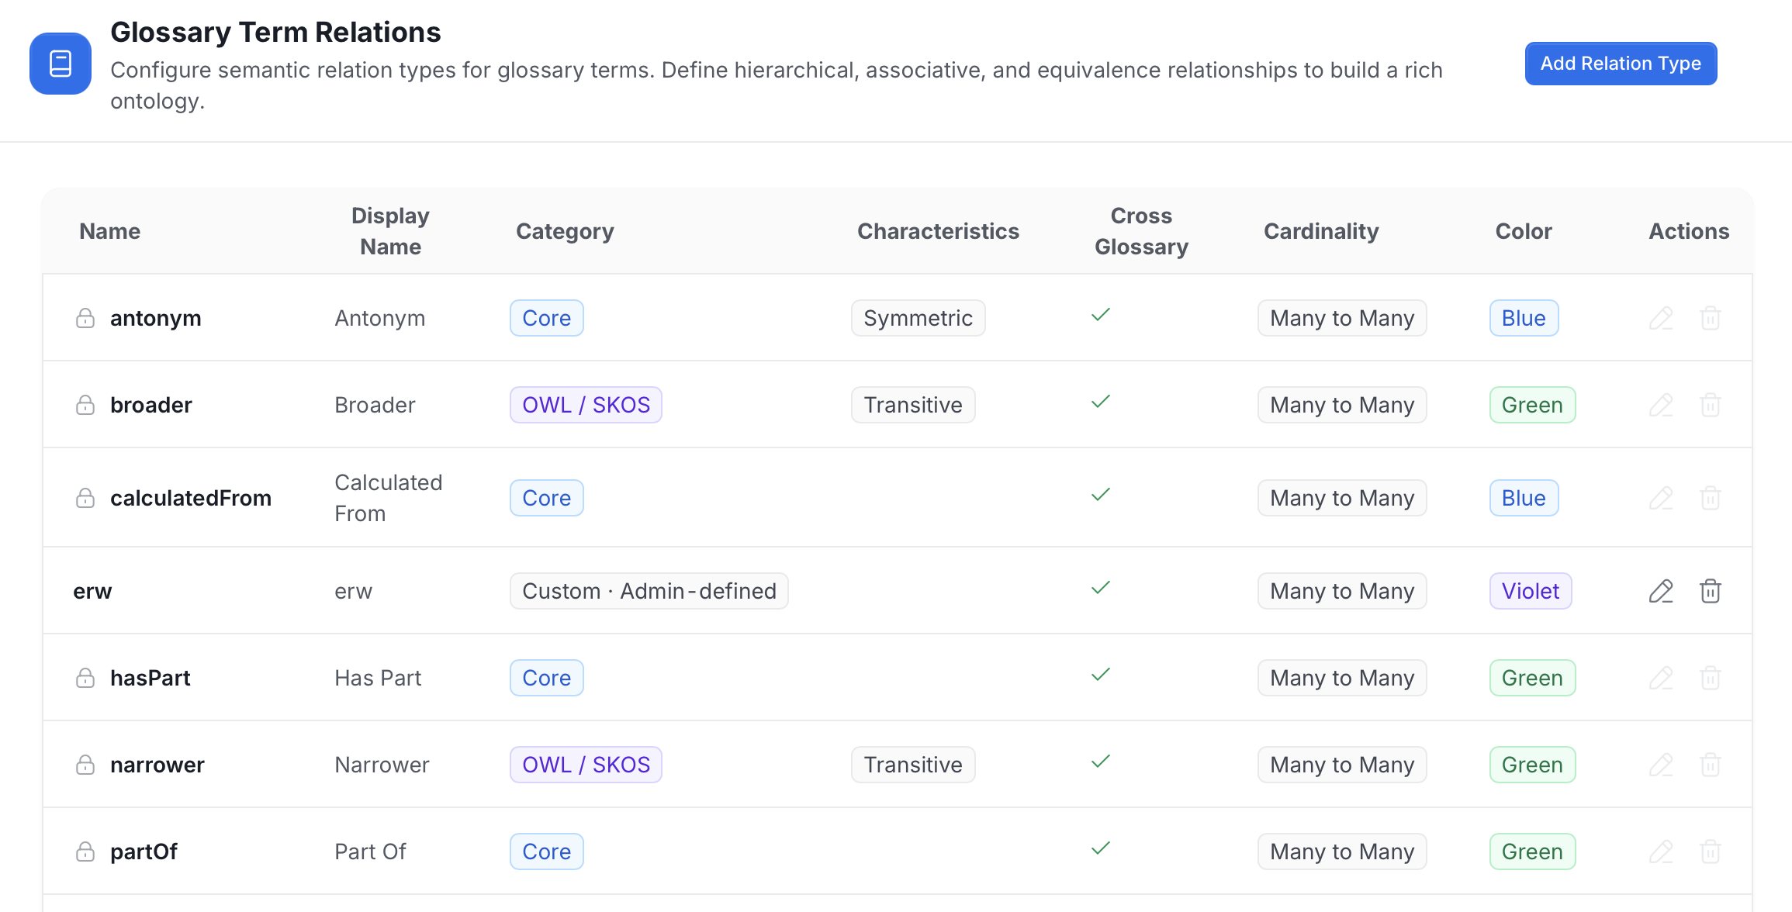This screenshot has height=912, width=1792.
Task: Click the cross glossary checkmark for antonym
Action: tap(1101, 315)
